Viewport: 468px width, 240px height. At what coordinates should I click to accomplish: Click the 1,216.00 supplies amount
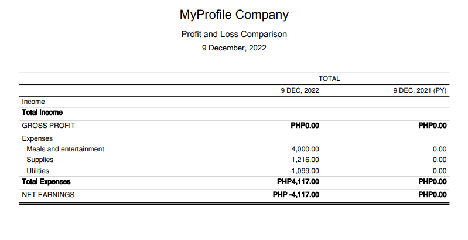pyautogui.click(x=305, y=160)
